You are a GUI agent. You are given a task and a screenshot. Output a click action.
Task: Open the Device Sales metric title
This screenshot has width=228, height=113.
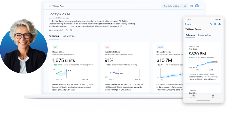tap(58, 52)
